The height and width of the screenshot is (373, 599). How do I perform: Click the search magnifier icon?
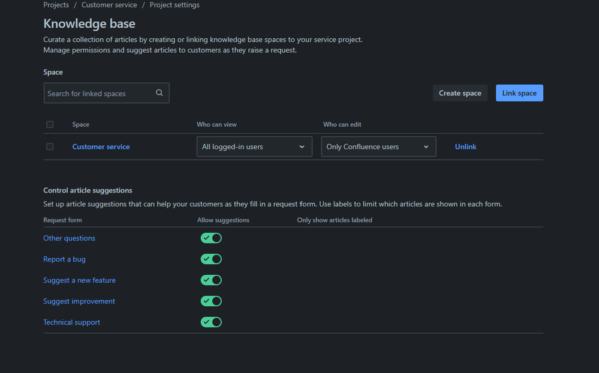pos(159,93)
